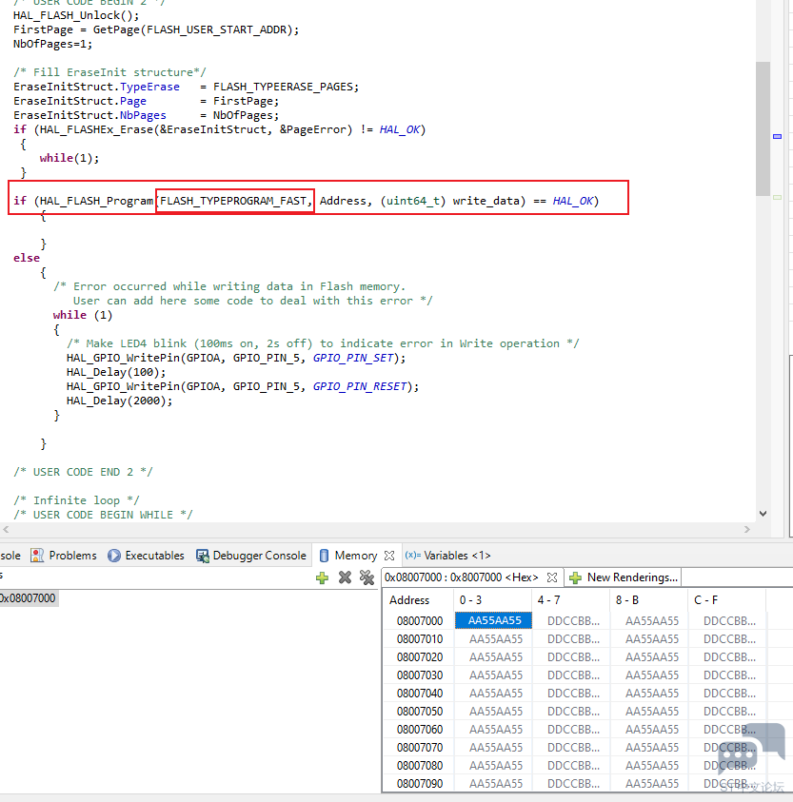Click the New Renderings plus icon
The height and width of the screenshot is (802, 793).
coord(575,578)
